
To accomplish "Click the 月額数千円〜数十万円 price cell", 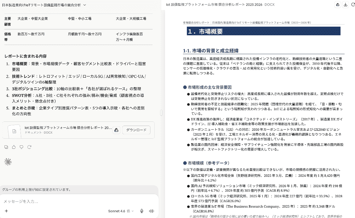I will point(85,34).
